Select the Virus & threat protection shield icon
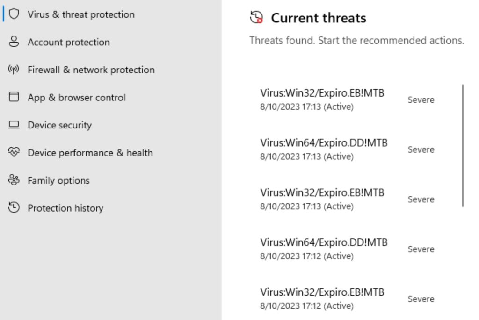 pyautogui.click(x=14, y=14)
